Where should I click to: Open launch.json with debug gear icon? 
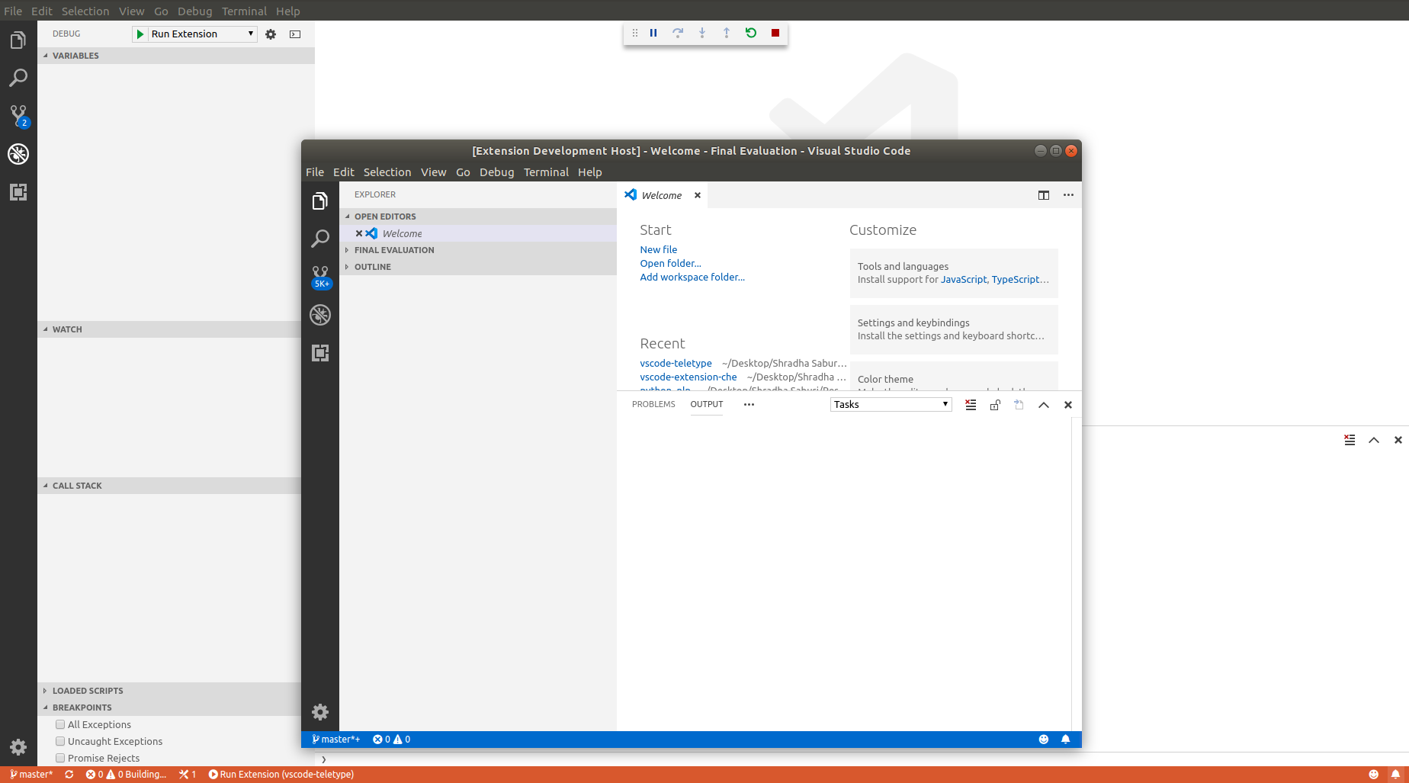(271, 34)
